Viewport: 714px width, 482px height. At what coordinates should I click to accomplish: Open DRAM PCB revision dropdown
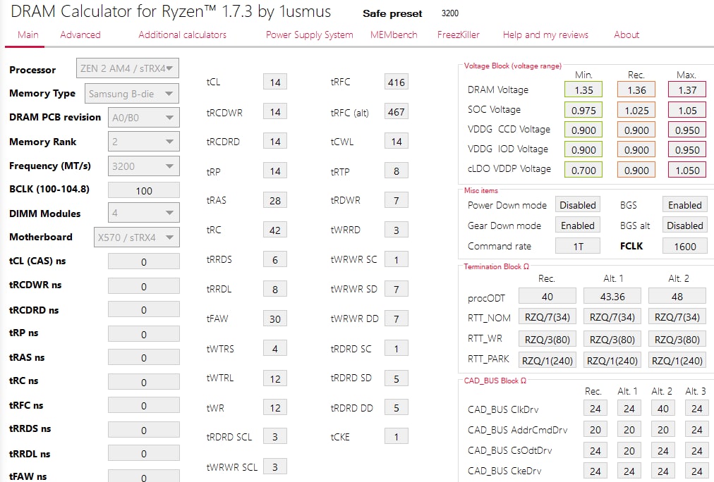[x=143, y=117]
